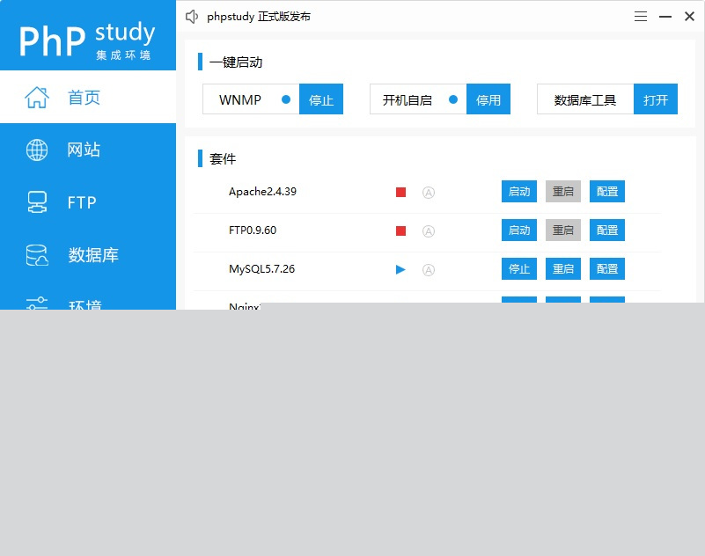Restart MySQL5.7.26 with 重启

point(563,269)
